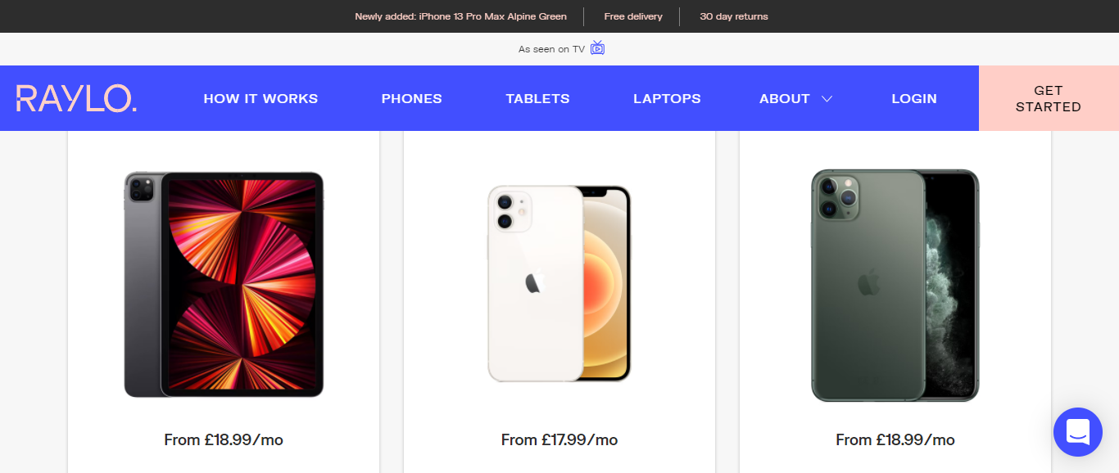Image resolution: width=1119 pixels, height=473 pixels.
Task: Click the 30 day returns text
Action: (734, 16)
